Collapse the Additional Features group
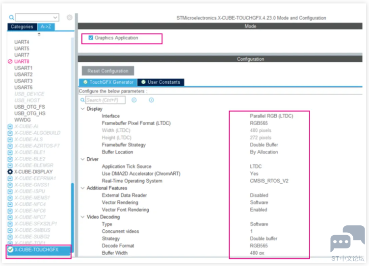Screen dimensions: 369x266 click(82, 188)
